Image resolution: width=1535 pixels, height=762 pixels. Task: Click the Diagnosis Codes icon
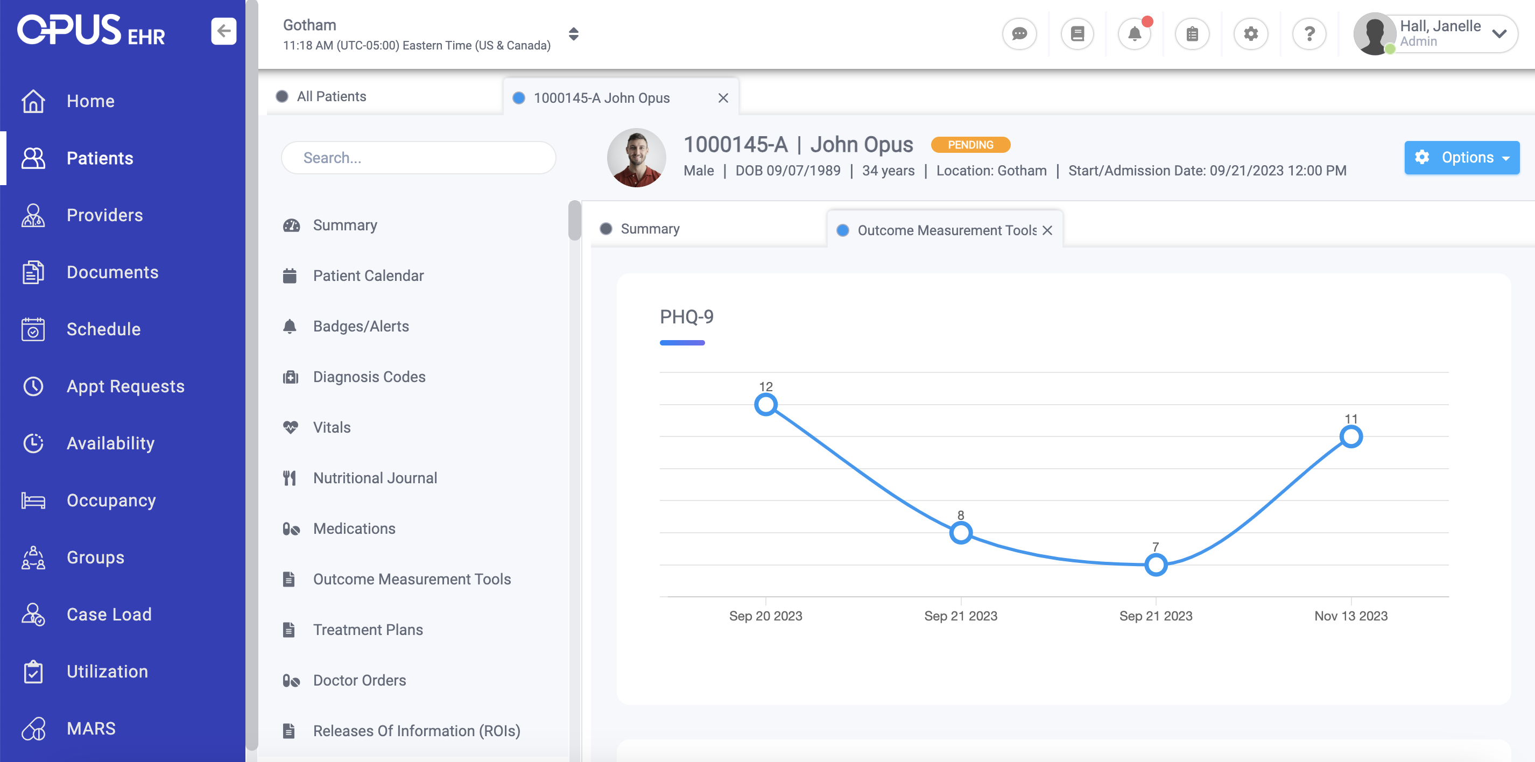[x=290, y=376]
